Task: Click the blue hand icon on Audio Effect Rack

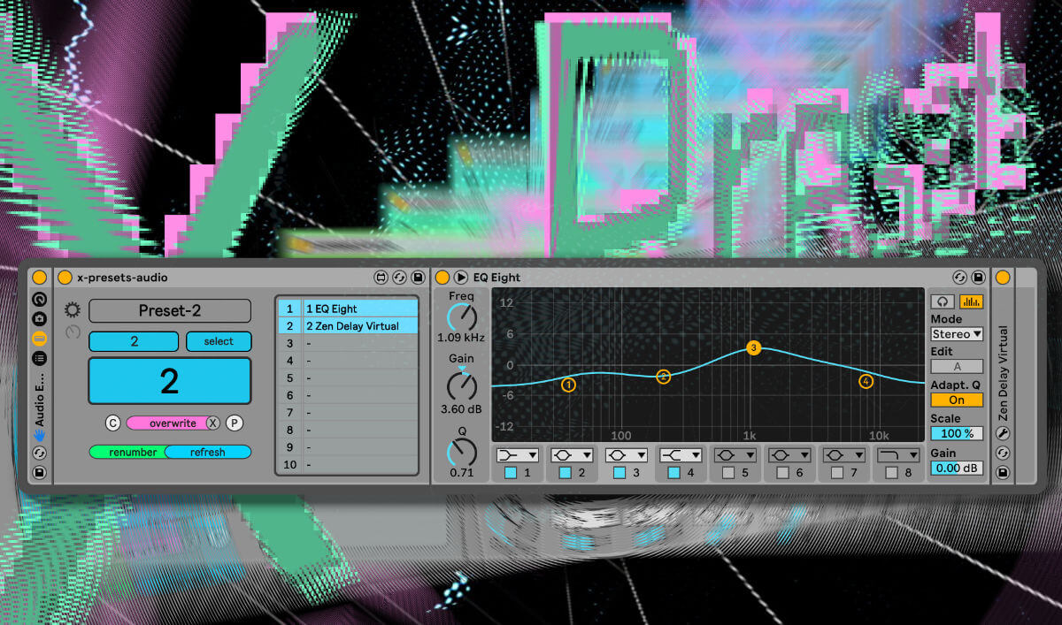Action: pyautogui.click(x=40, y=435)
